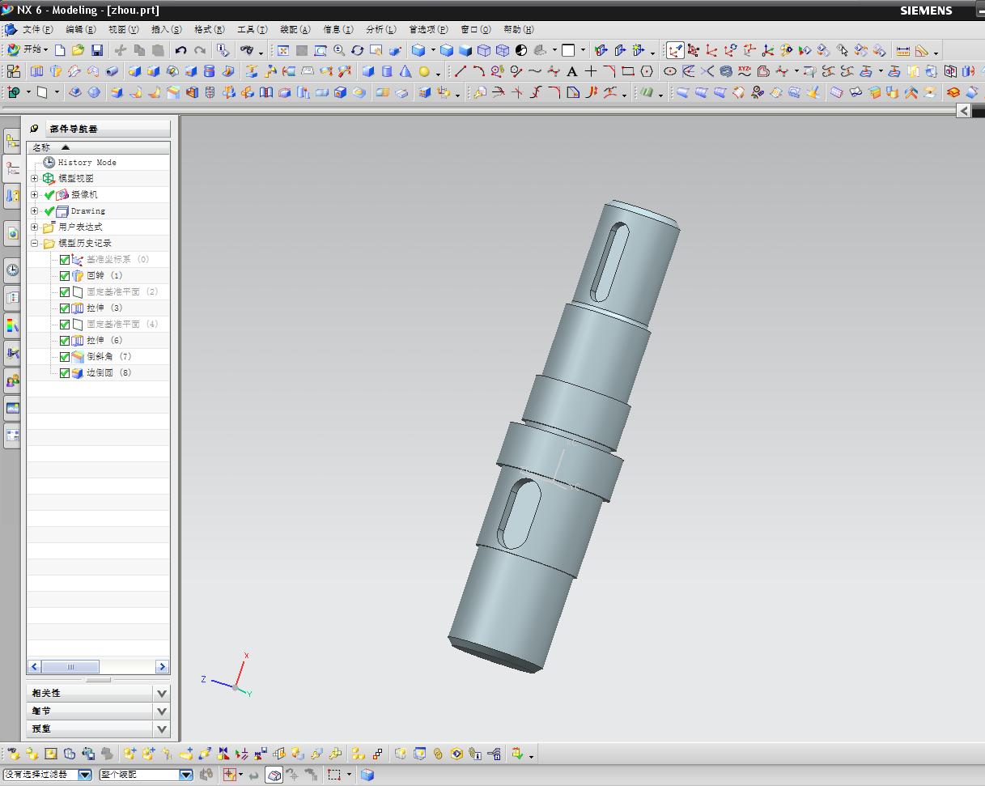Toggle checkbox for 固定基准平面 (2)
The width and height of the screenshot is (985, 786).
coord(65,292)
